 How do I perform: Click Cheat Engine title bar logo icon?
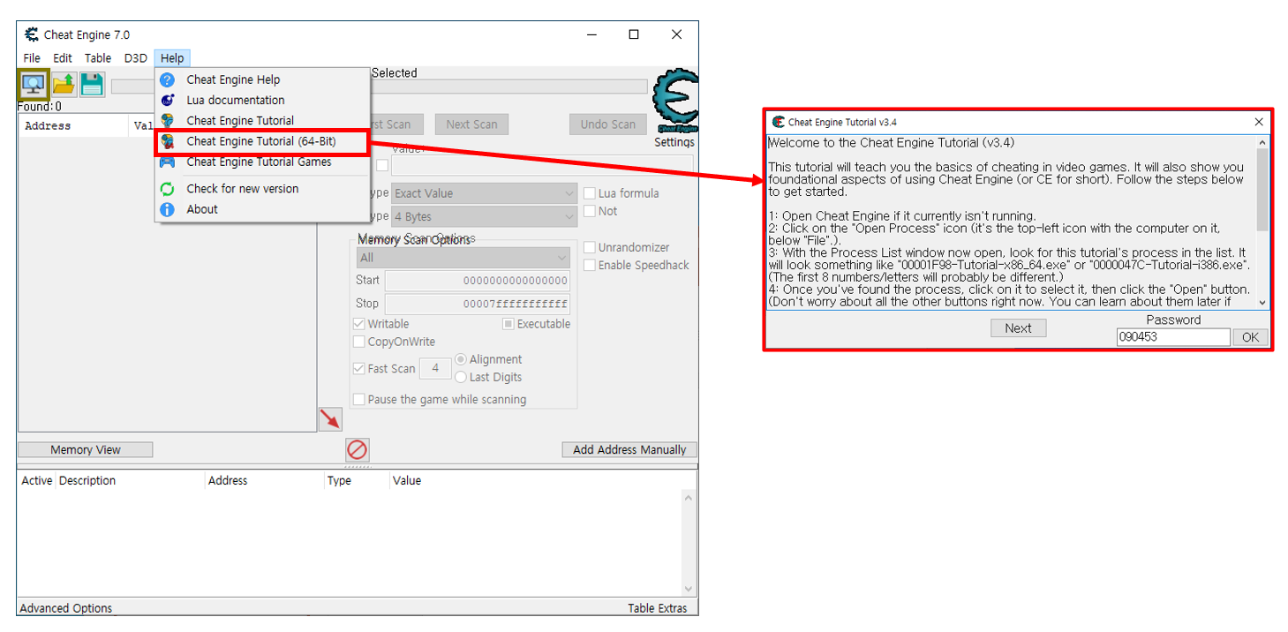tap(32, 34)
